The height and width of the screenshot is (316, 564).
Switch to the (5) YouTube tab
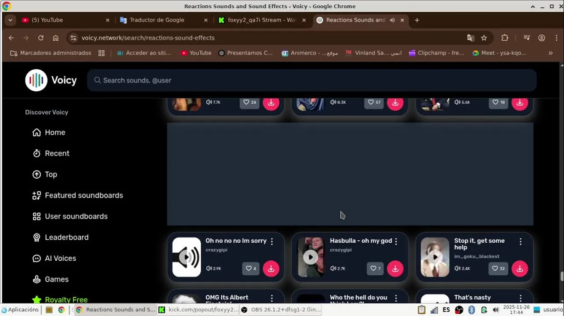(x=65, y=20)
